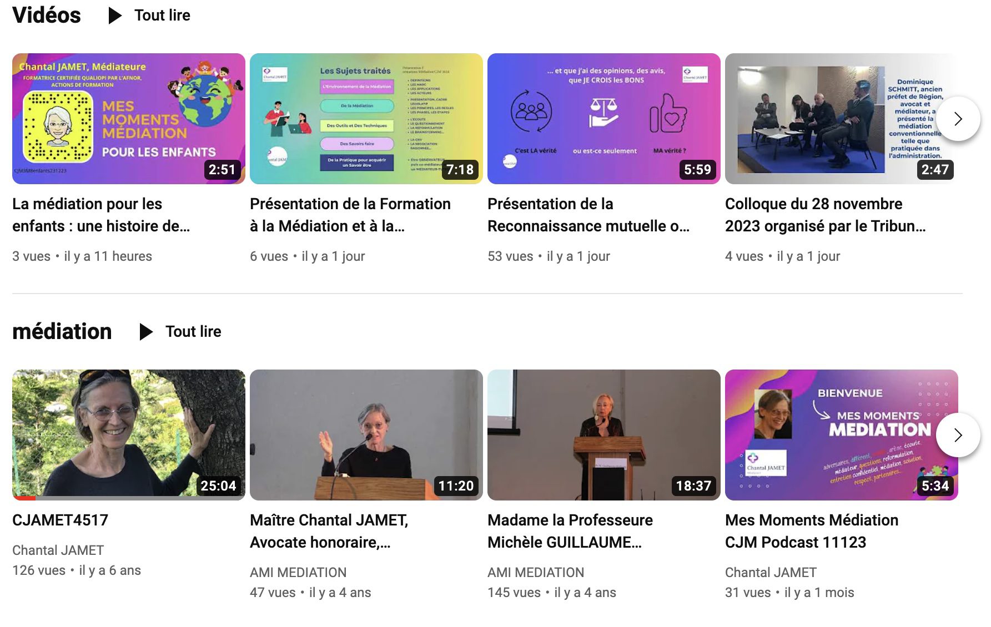
Task: Open Bienvenue Mes Moments Mediation thumbnail
Action: click(842, 435)
